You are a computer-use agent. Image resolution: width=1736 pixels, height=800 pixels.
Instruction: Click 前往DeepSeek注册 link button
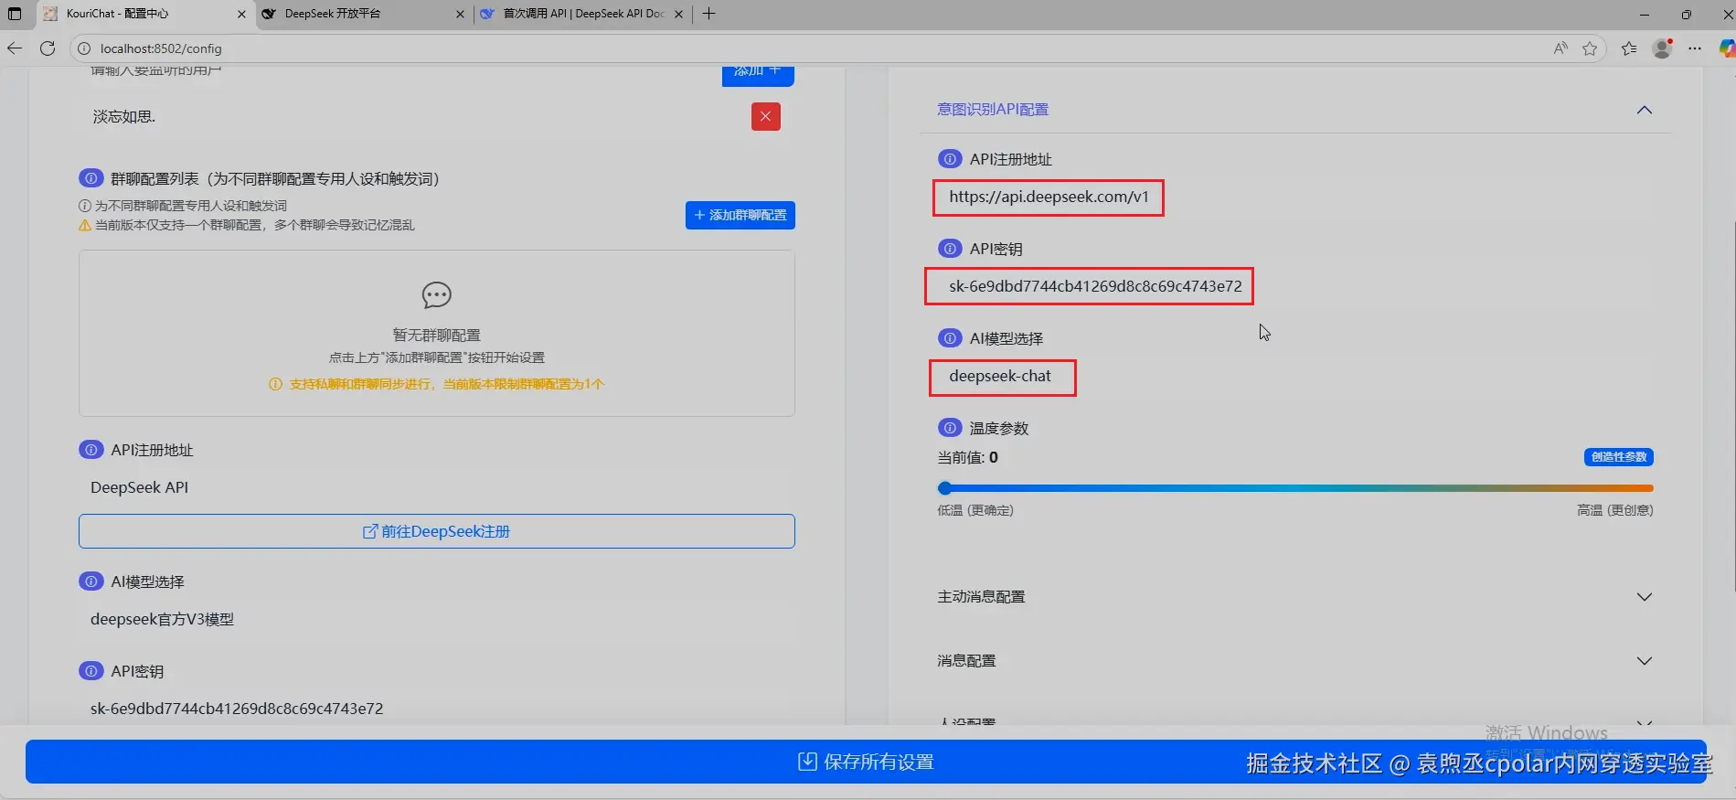pos(436,531)
